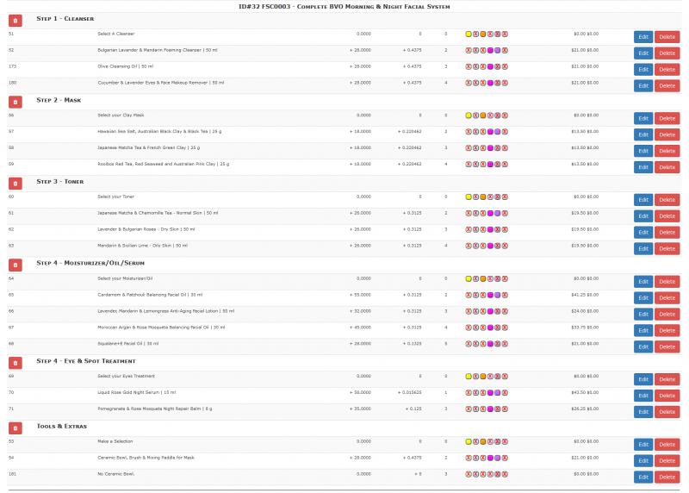Remove the Step 3 - Toner group via trash icon
Screen dimensions: 689x493
(16, 183)
